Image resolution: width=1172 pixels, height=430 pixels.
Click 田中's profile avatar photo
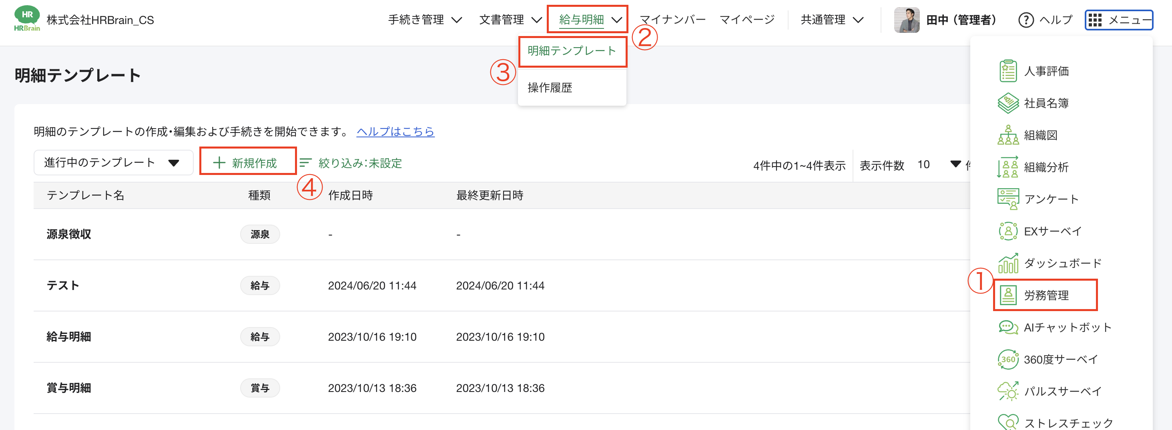pos(906,20)
